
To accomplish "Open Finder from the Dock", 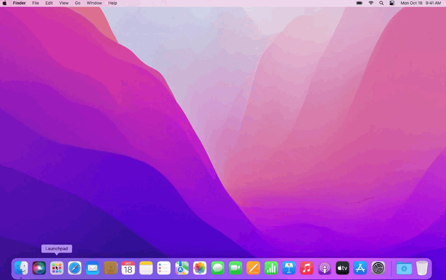I will [x=21, y=268].
